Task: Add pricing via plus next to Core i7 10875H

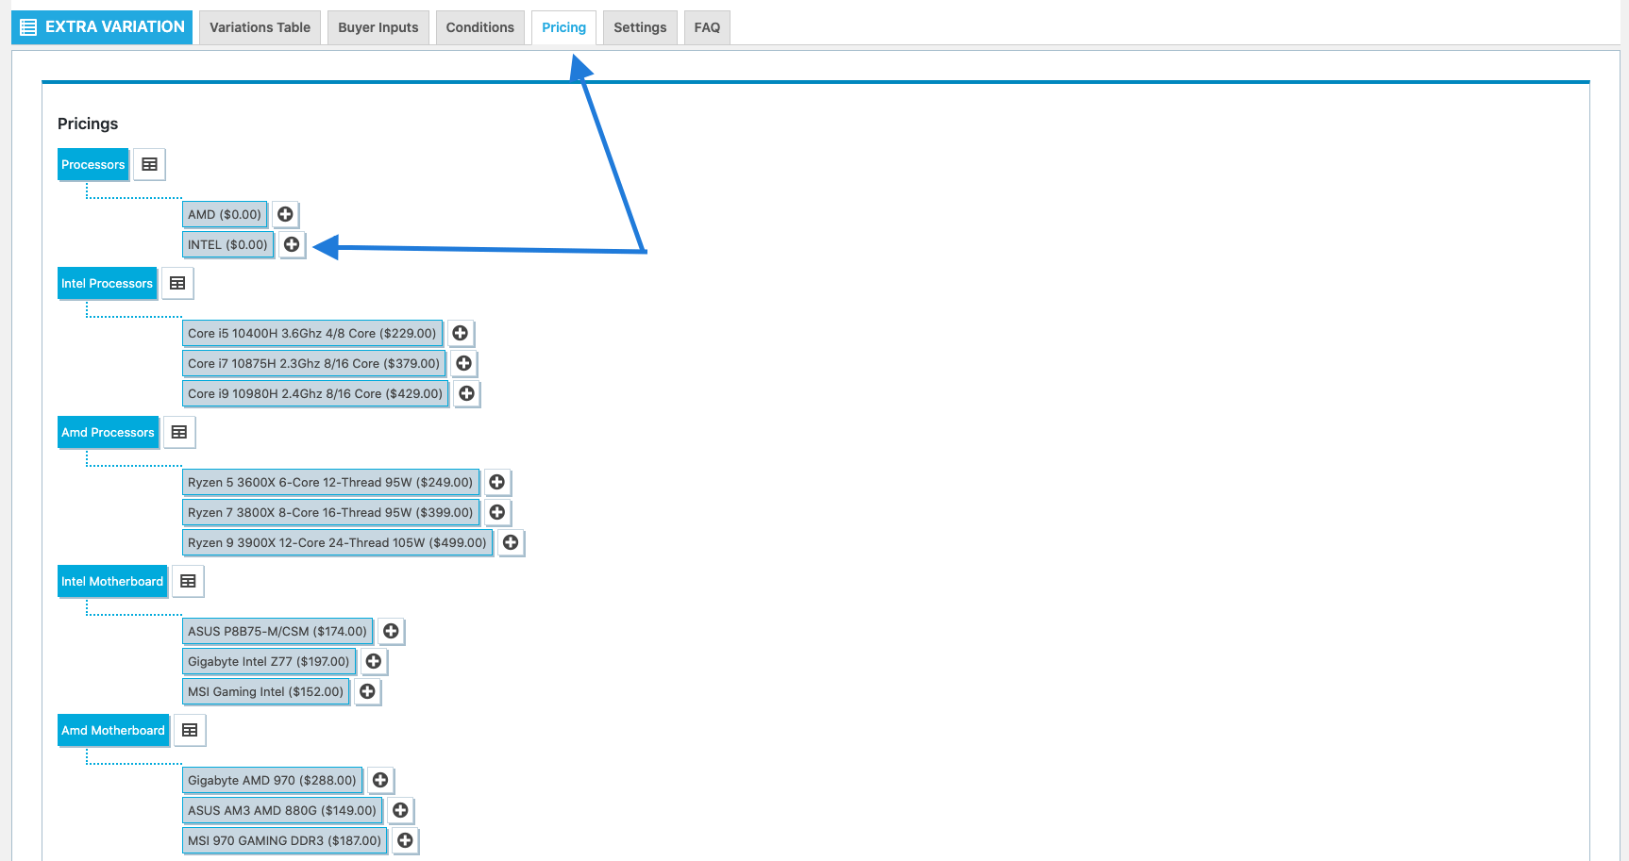Action: click(463, 363)
